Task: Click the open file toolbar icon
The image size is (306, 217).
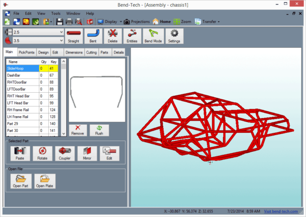Action: 46,21
